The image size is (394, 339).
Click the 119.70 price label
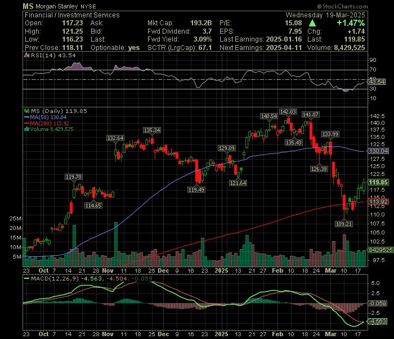pyautogui.click(x=73, y=177)
